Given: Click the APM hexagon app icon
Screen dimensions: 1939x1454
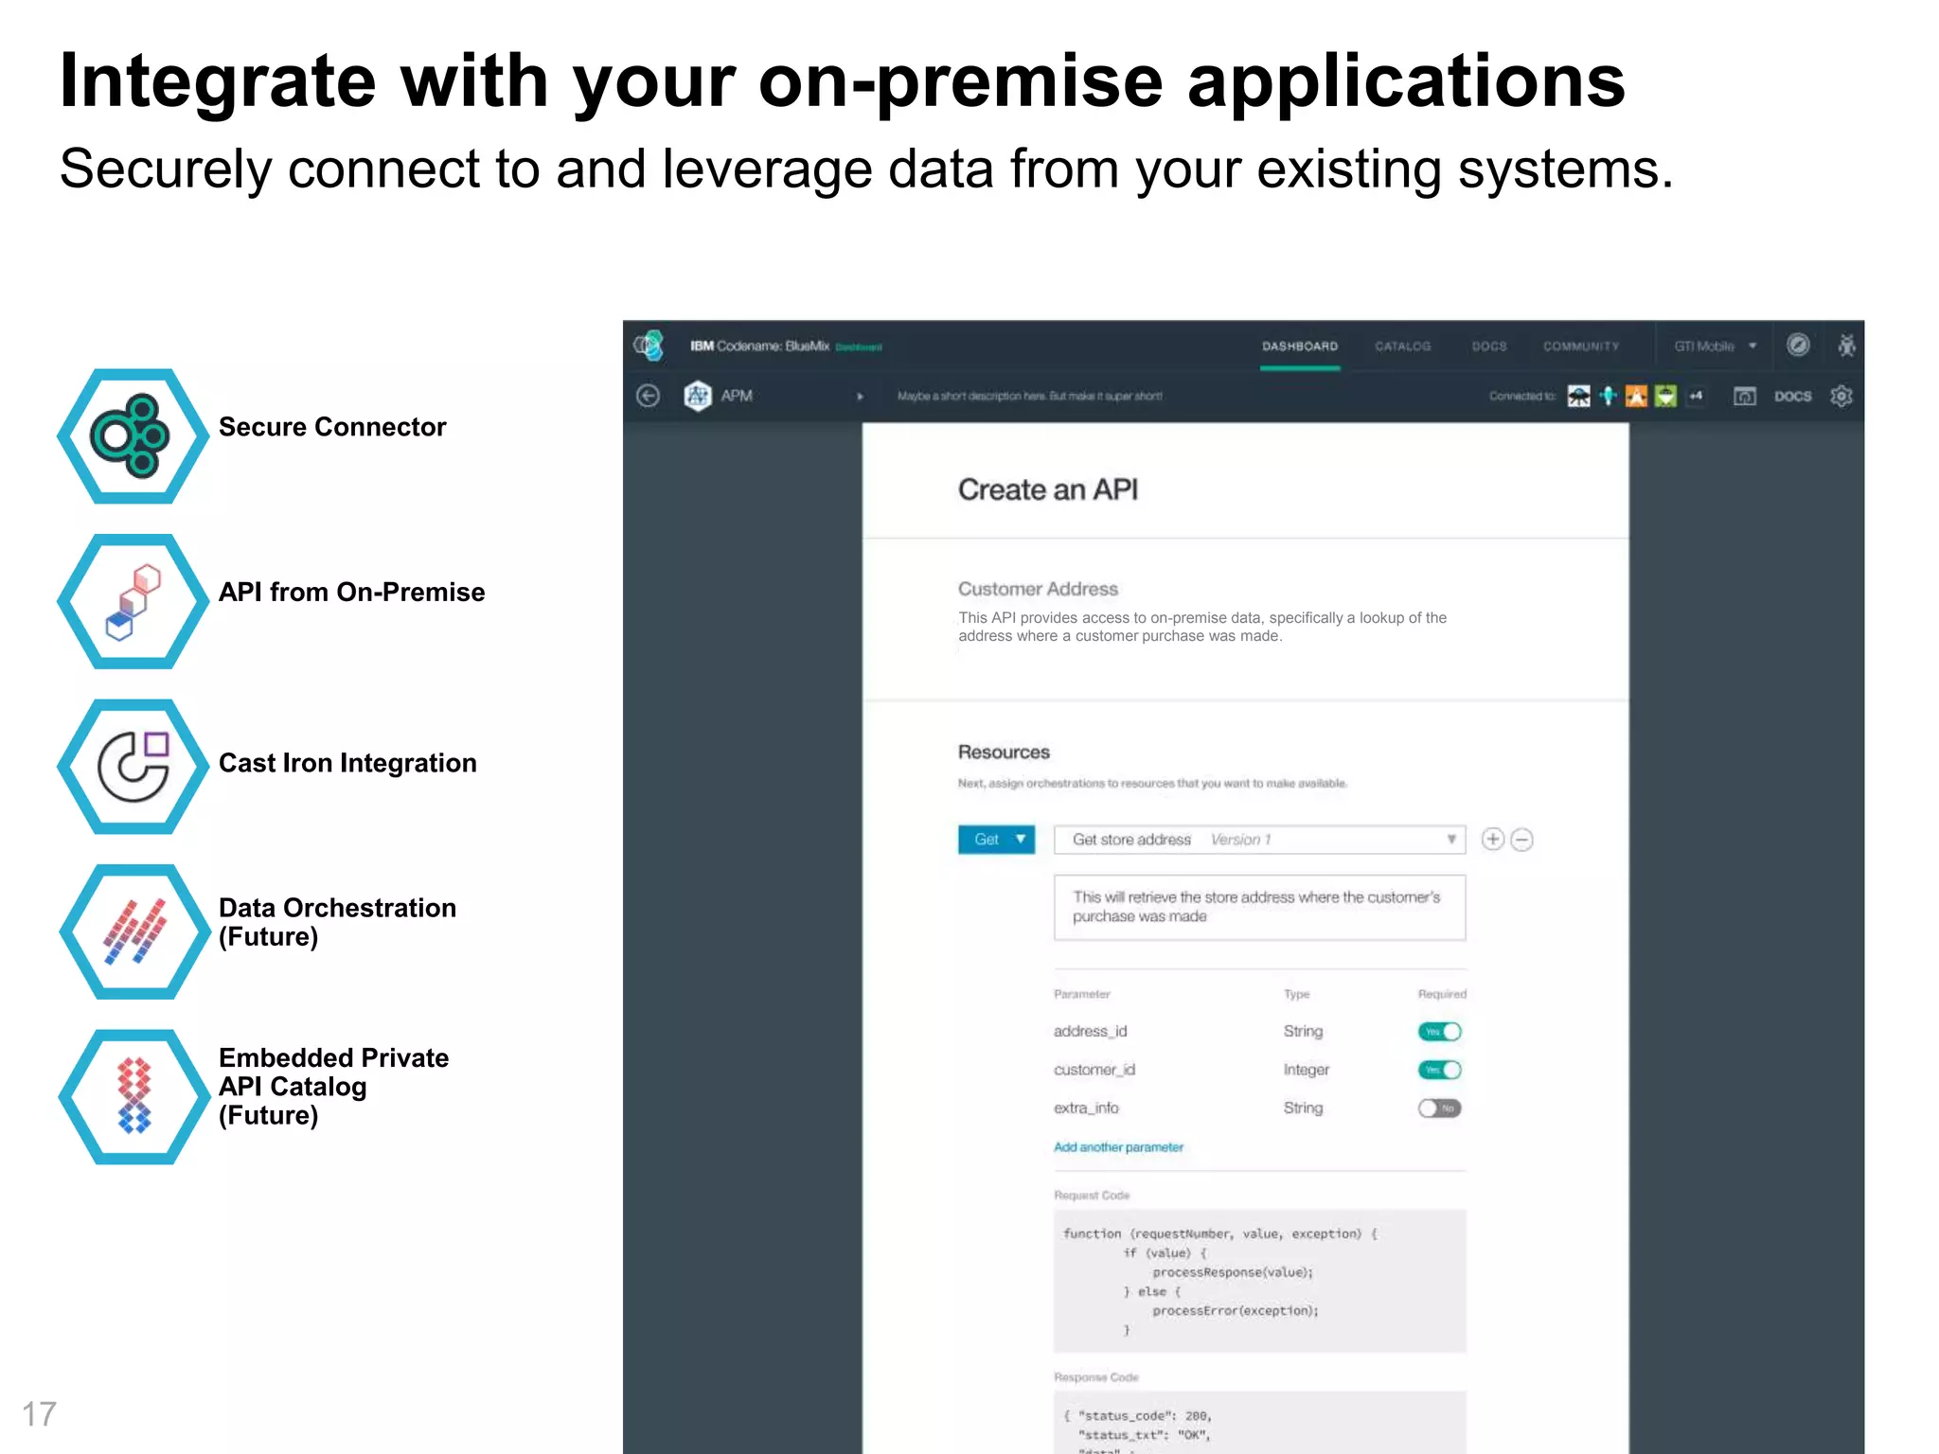Looking at the screenshot, I should click(x=698, y=396).
